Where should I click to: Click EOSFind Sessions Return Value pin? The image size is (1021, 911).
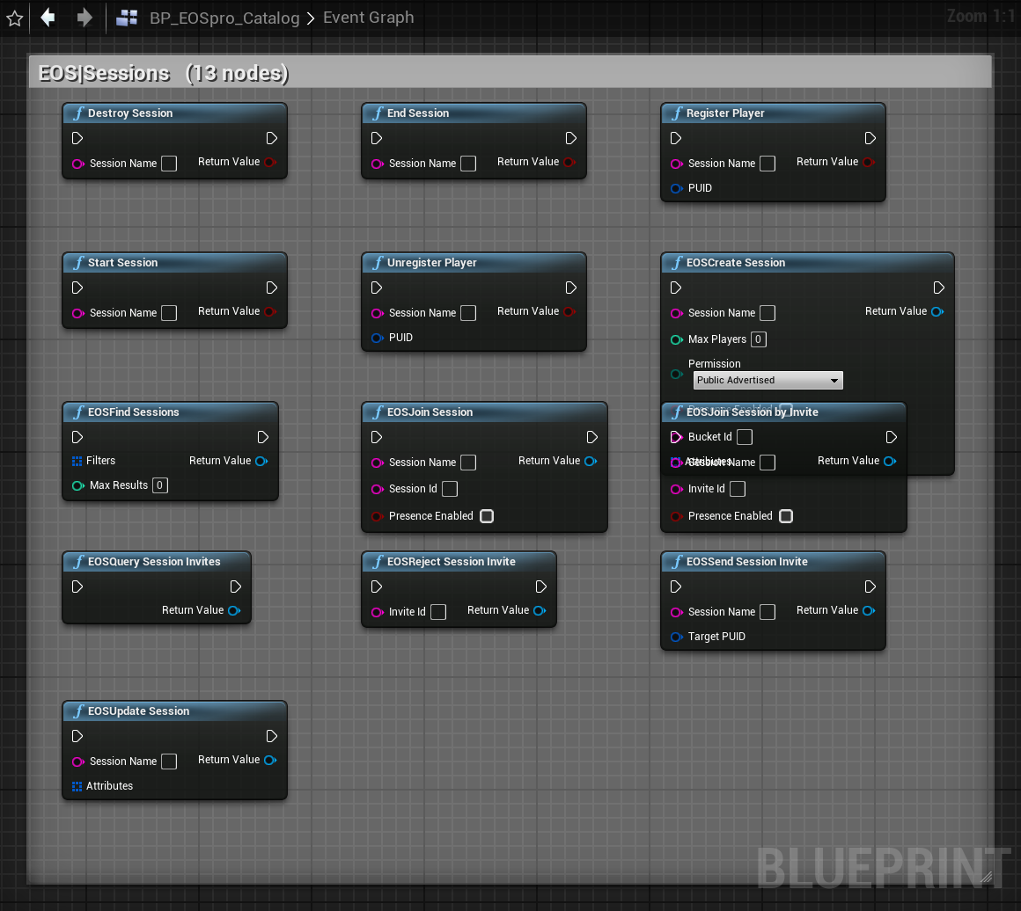click(261, 461)
